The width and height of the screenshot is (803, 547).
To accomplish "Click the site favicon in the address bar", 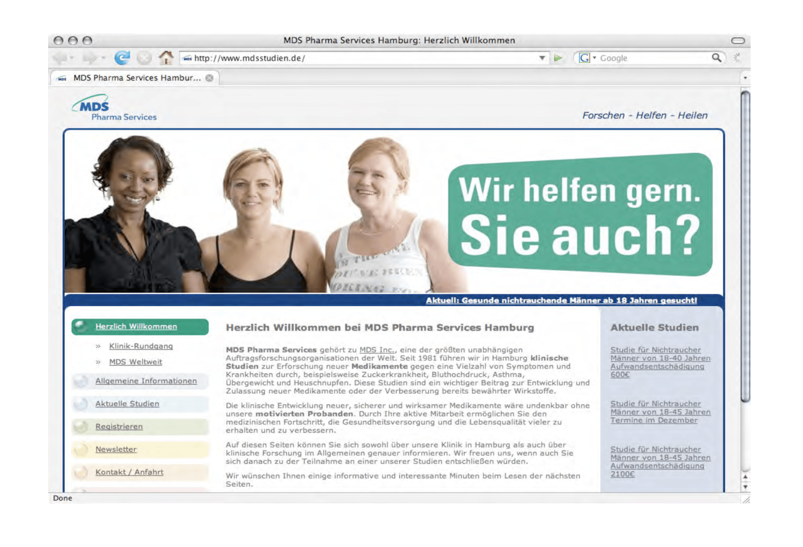I will (187, 58).
